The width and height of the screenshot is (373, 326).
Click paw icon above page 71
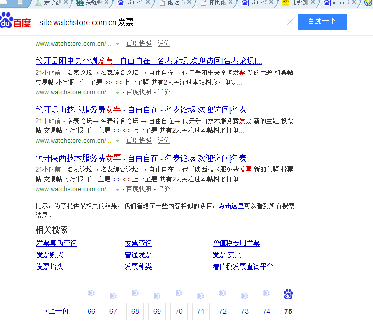coord(201,296)
